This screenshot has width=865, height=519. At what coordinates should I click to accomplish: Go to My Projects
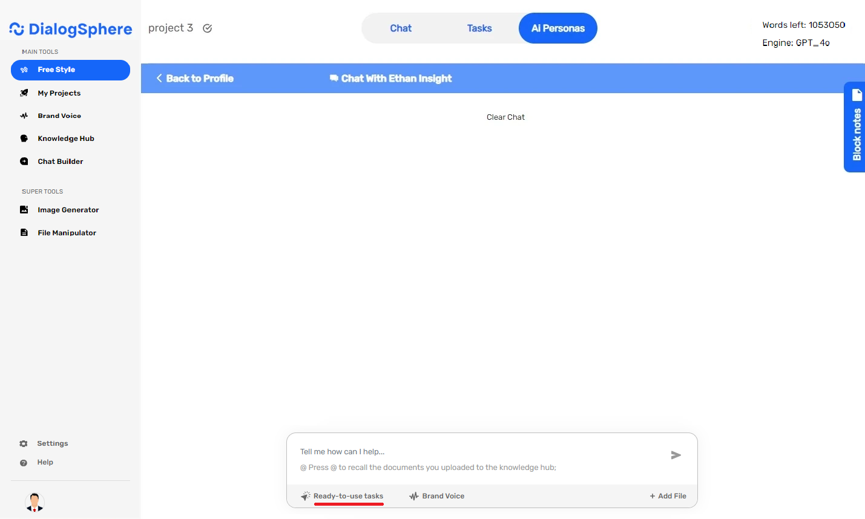point(59,93)
